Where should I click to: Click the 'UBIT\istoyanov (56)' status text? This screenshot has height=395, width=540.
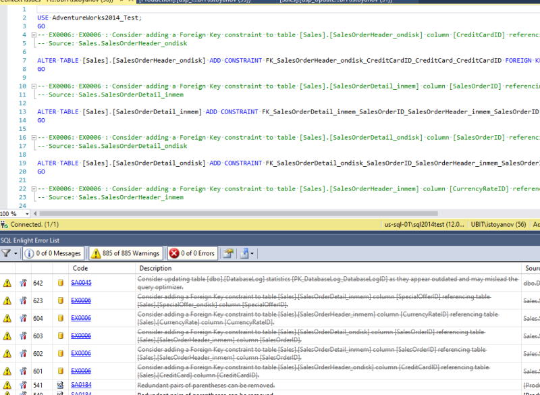click(x=498, y=225)
